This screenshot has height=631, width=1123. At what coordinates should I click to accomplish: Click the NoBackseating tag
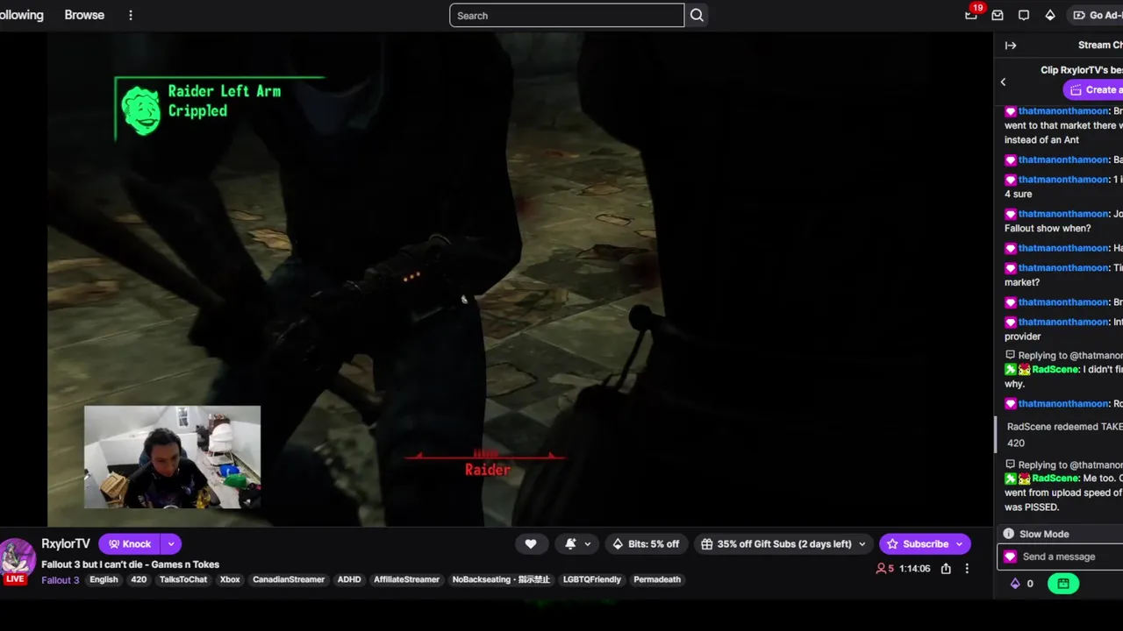point(501,579)
